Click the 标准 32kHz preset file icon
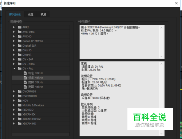The height and width of the screenshot is (139, 182). point(25,73)
